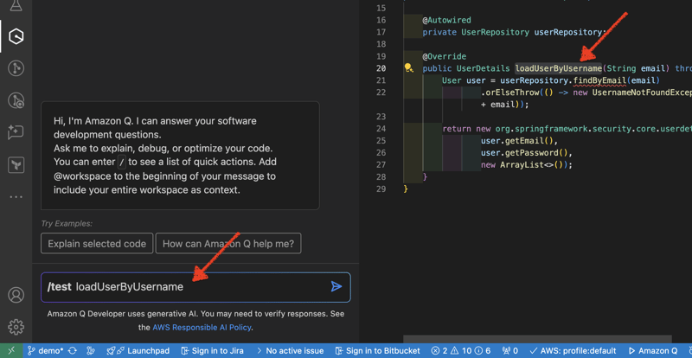Screen dimensions: 692x358
Task: Click the info count showing 6
Action: coord(483,351)
